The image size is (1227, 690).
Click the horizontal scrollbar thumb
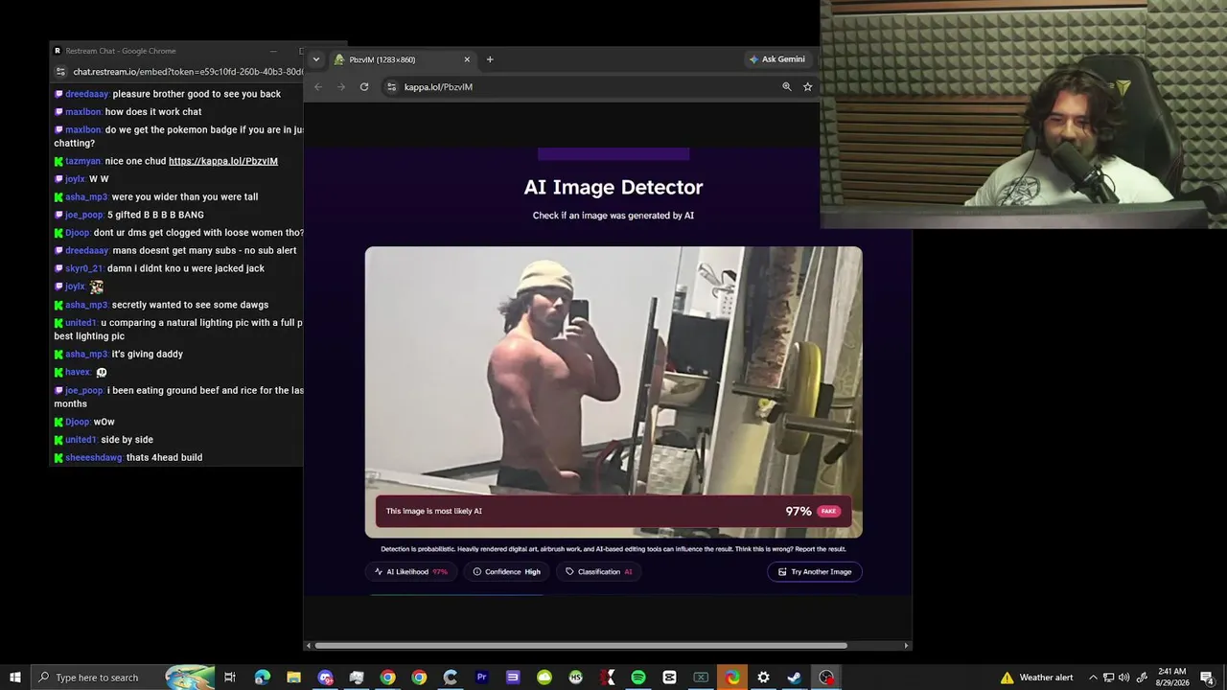[581, 646]
